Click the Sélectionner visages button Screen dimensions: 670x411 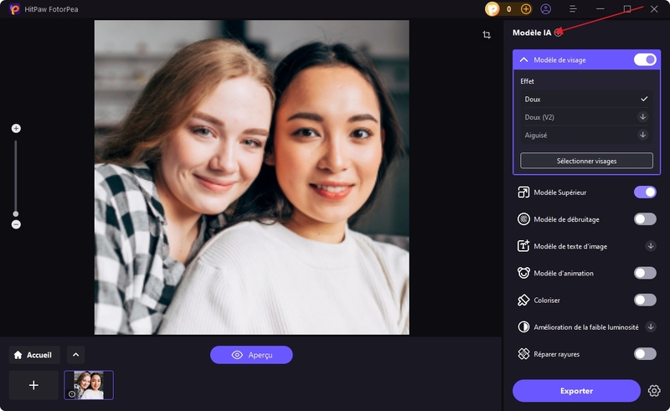point(586,161)
